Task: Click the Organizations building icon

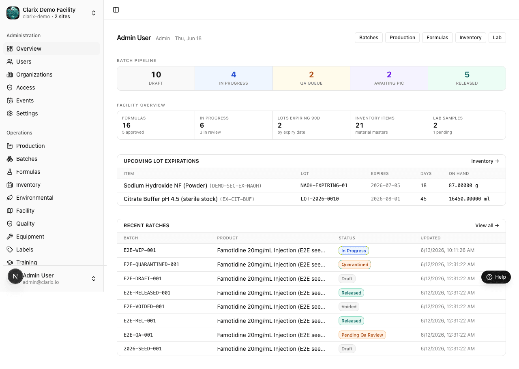Action: pos(10,75)
